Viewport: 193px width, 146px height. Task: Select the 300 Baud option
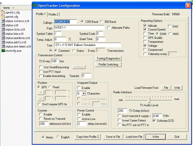pos(101,21)
